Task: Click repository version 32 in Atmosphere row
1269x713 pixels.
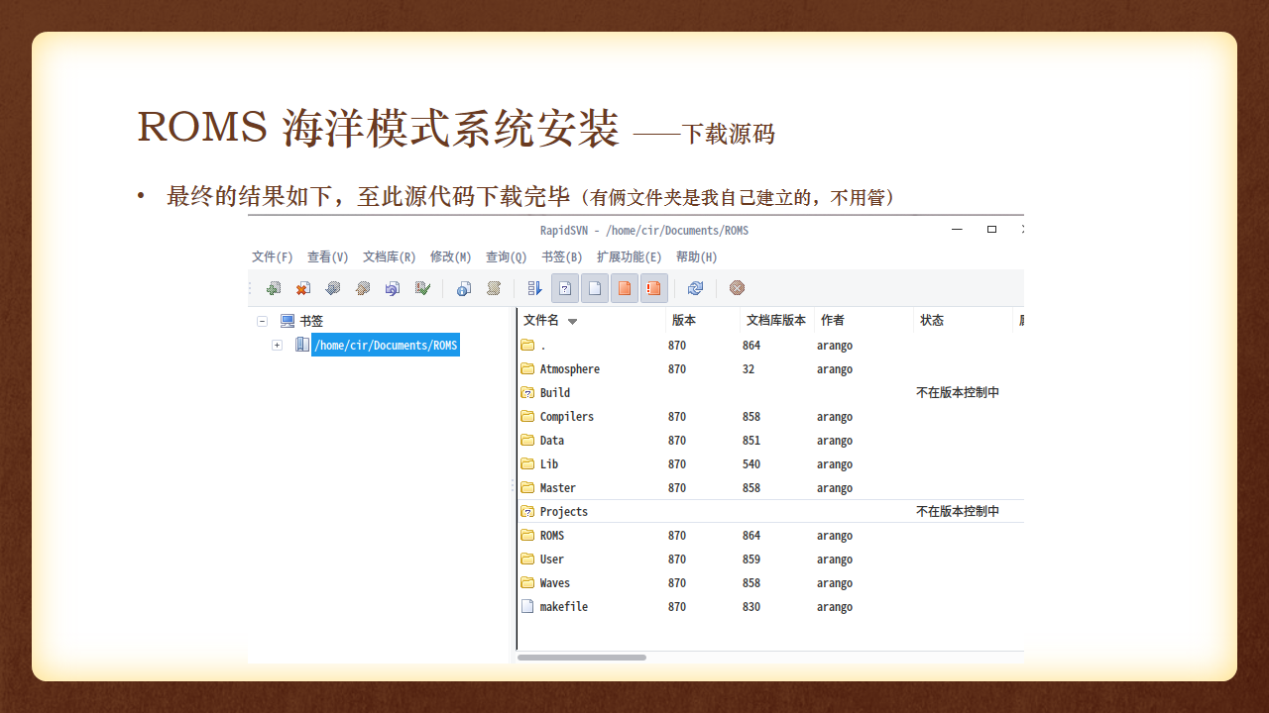Action: click(749, 369)
